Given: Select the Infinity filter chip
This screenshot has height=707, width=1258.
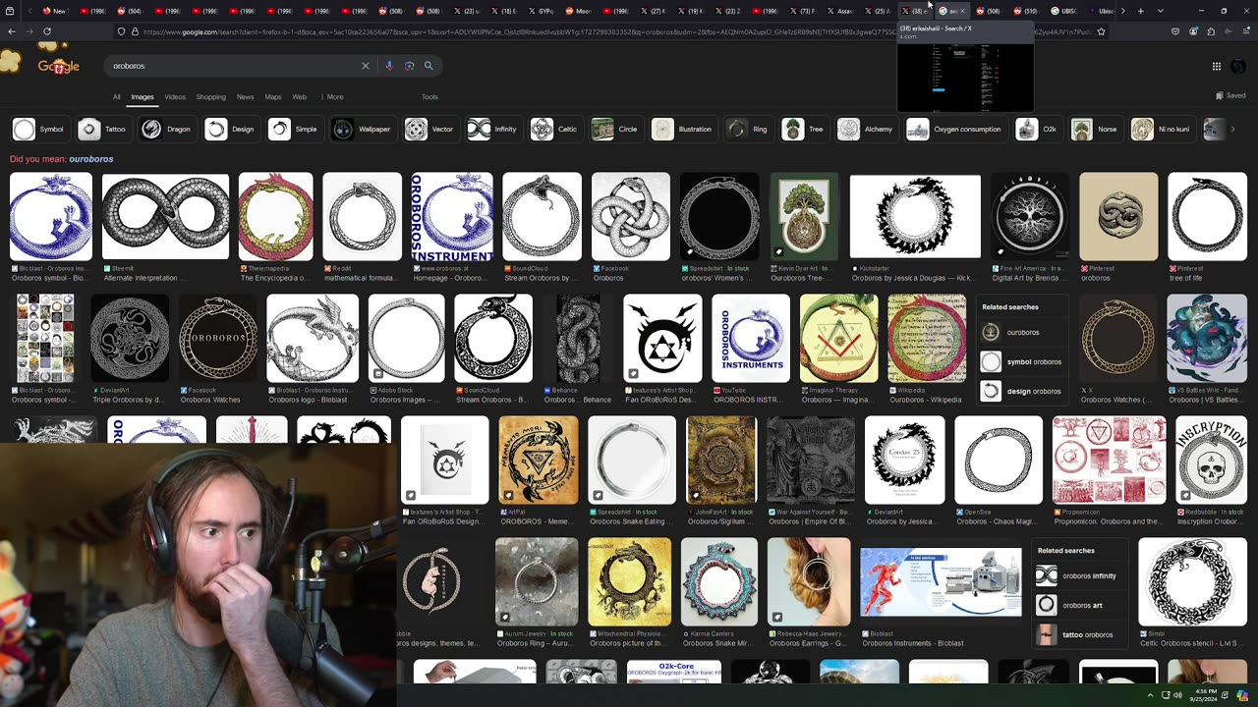Looking at the screenshot, I should click(492, 129).
